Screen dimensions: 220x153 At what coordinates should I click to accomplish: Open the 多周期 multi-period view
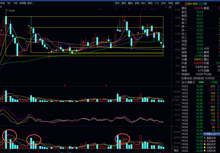(x=23, y=3)
